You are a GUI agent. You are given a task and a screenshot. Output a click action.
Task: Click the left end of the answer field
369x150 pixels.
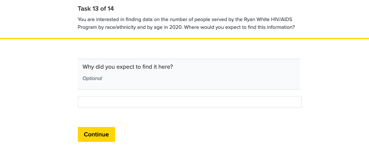82,102
